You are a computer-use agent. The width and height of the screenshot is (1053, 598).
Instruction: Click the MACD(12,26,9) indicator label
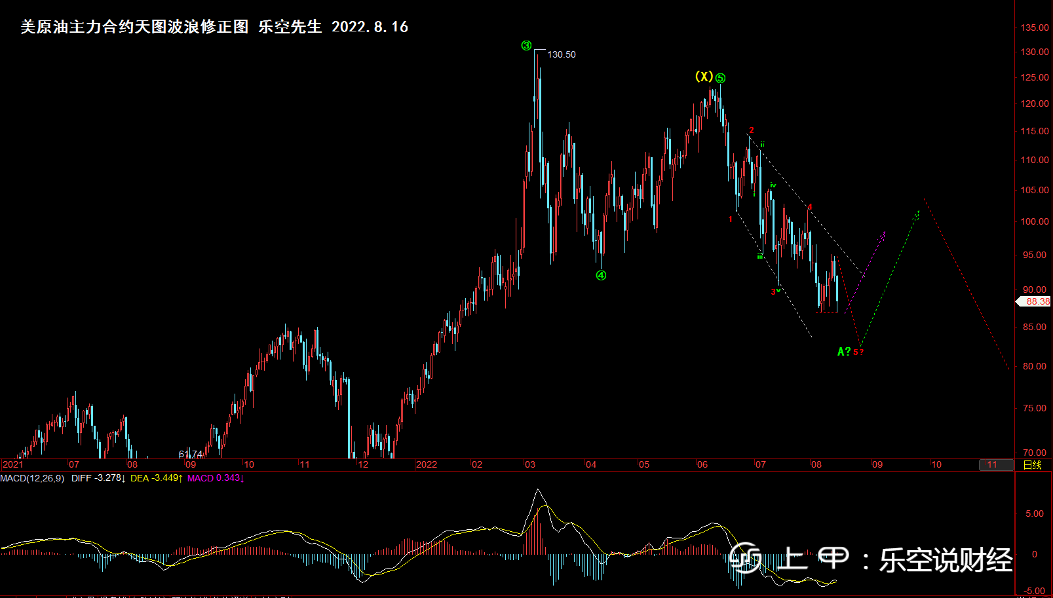[32, 478]
